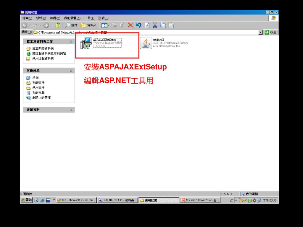Go to 我的文件 in other places
Screen dimensions: 303x227
pos(38,82)
